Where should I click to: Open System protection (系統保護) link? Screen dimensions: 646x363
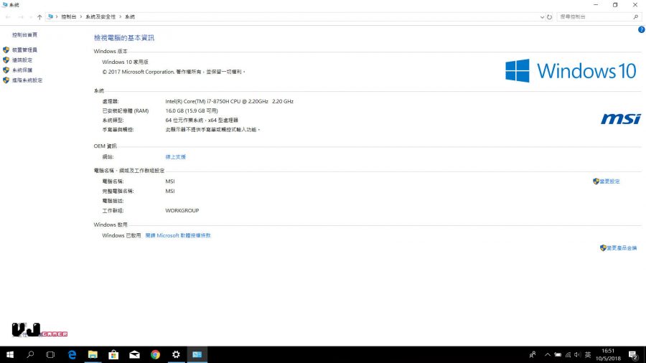click(x=22, y=70)
